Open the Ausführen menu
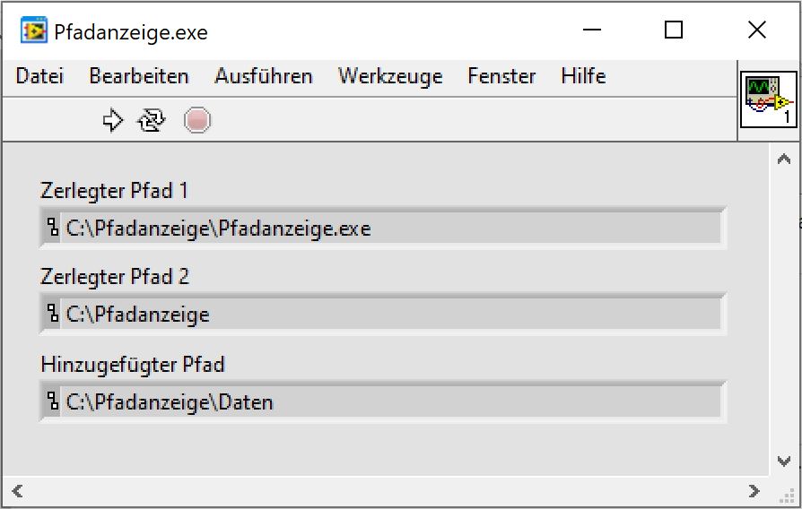 click(263, 76)
